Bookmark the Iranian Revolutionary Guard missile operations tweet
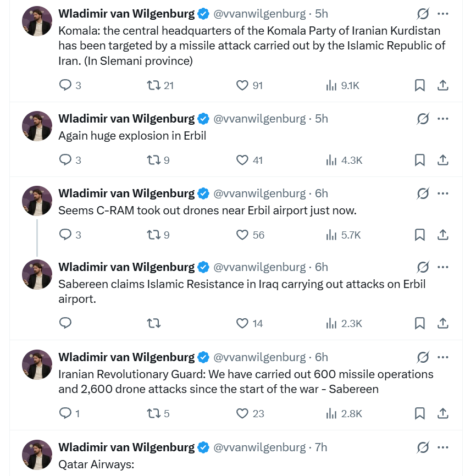The height and width of the screenshot is (476, 465). pos(419,413)
